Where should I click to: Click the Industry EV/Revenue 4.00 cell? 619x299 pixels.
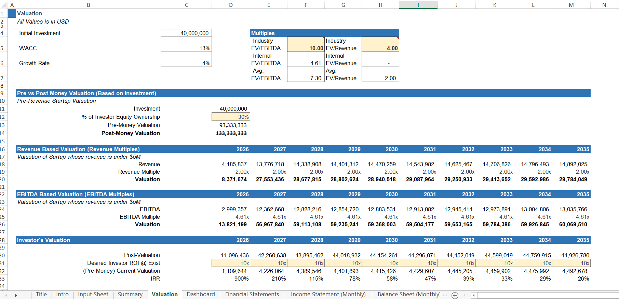coord(380,44)
